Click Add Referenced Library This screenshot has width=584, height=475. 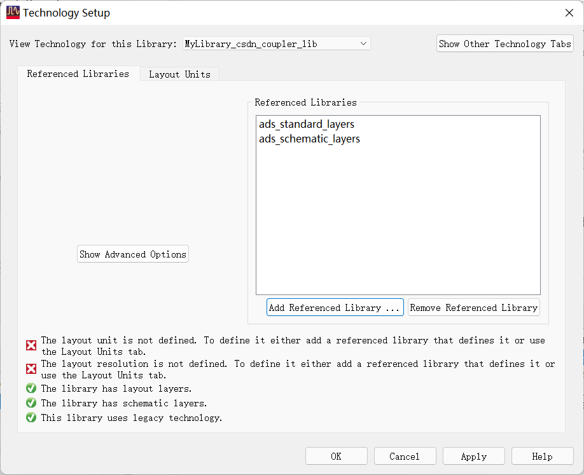335,307
